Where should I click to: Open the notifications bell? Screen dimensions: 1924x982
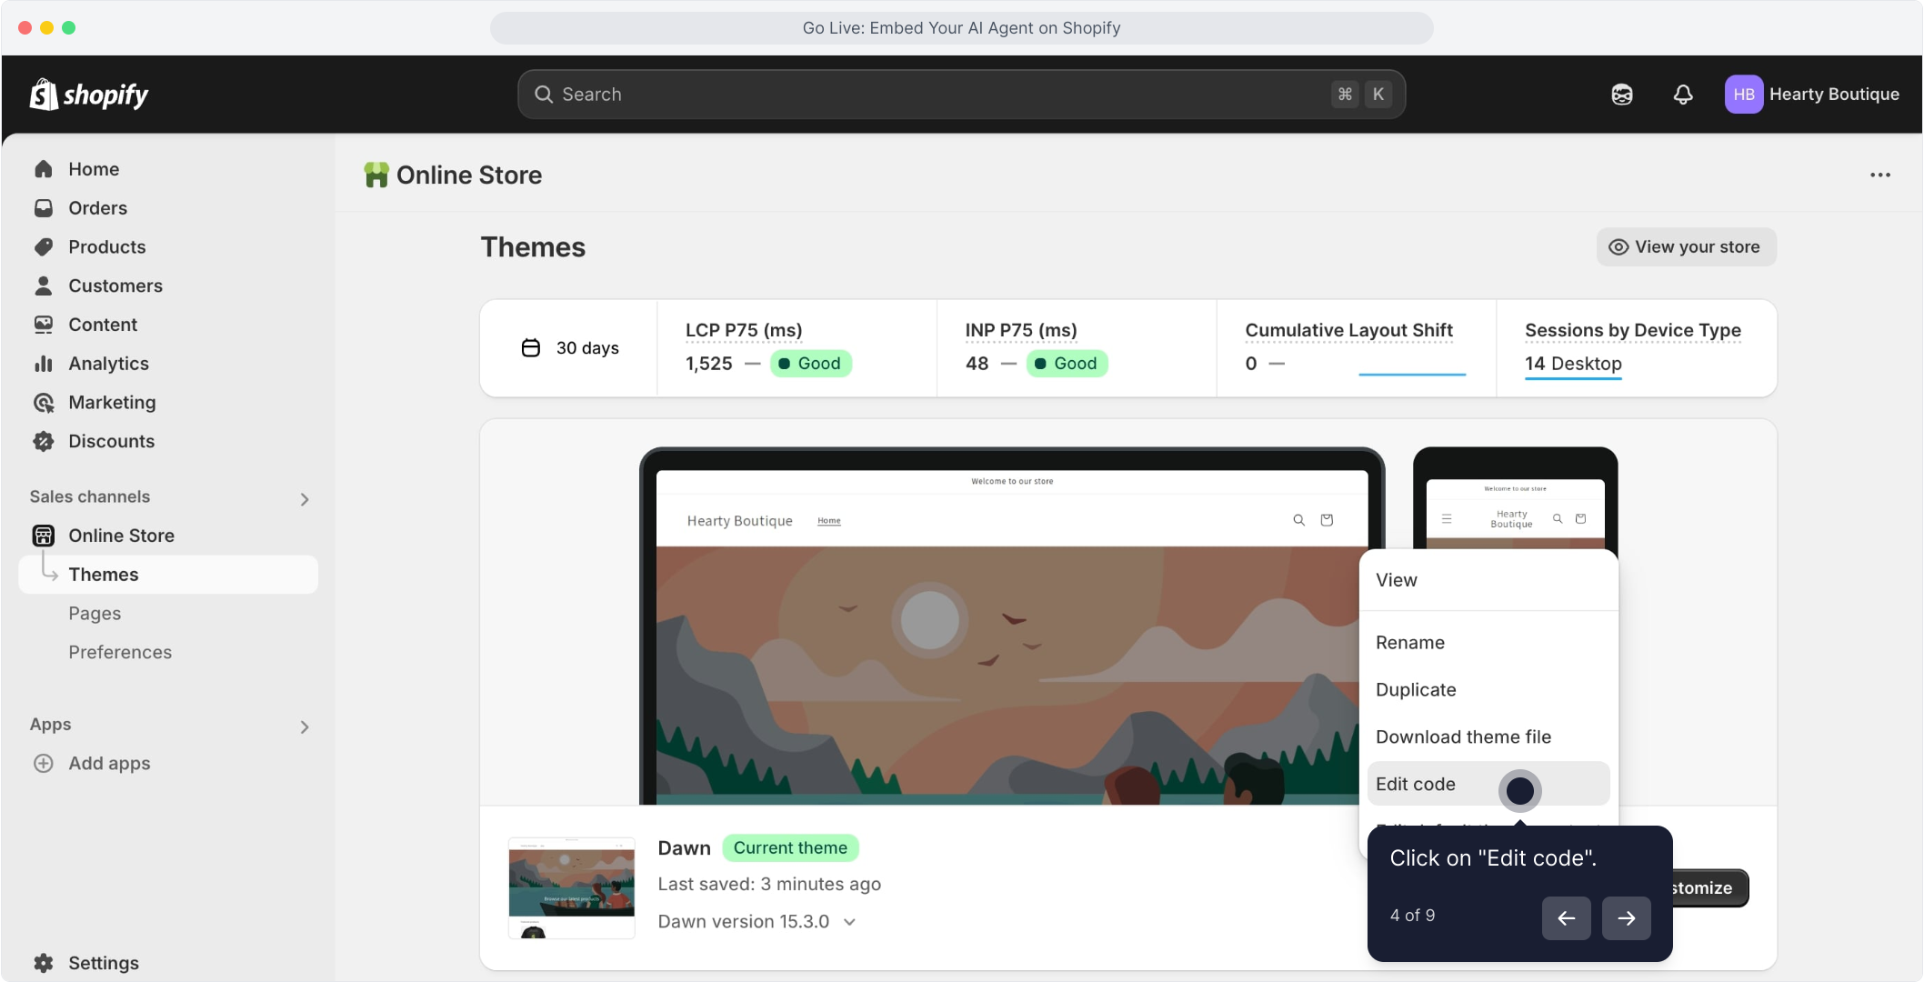pos(1683,95)
